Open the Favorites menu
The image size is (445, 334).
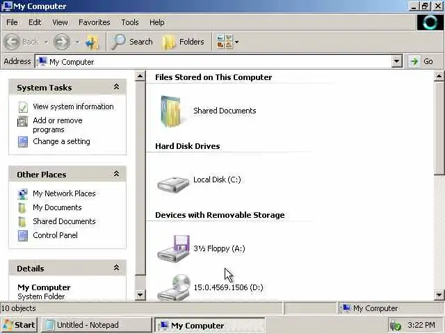[x=95, y=22]
